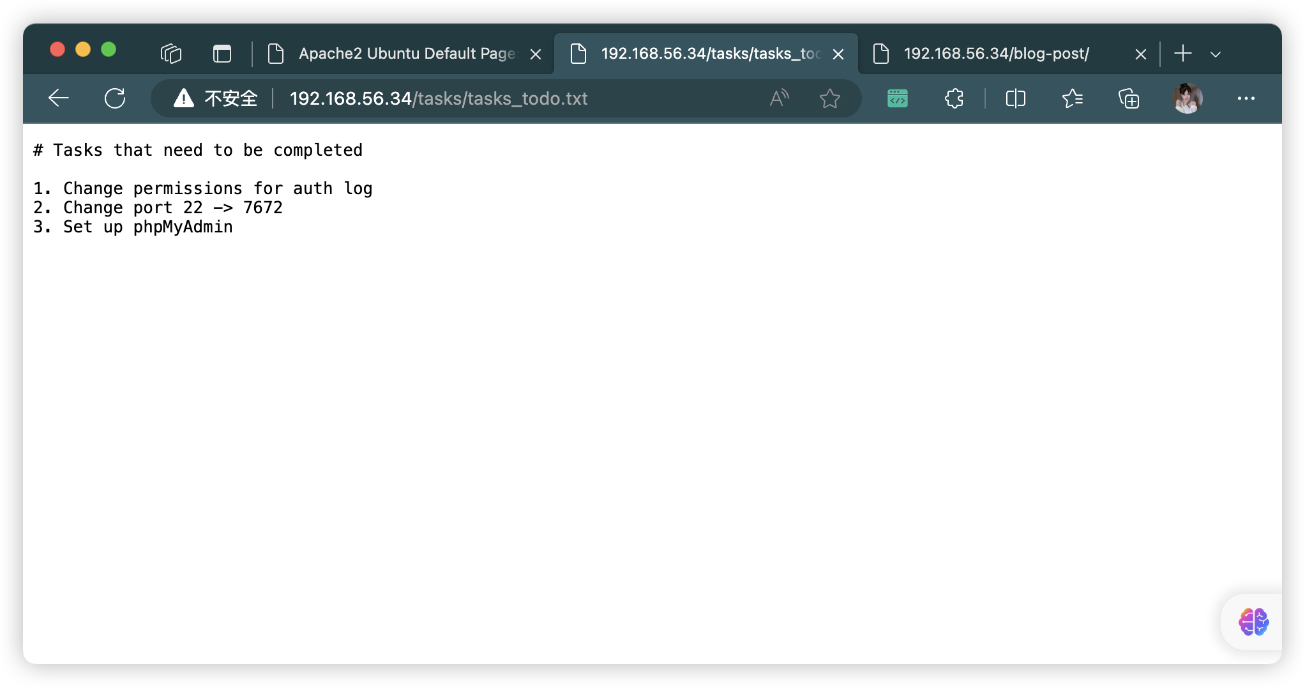This screenshot has width=1305, height=687.
Task: Open Settings and more menu
Action: point(1246,98)
